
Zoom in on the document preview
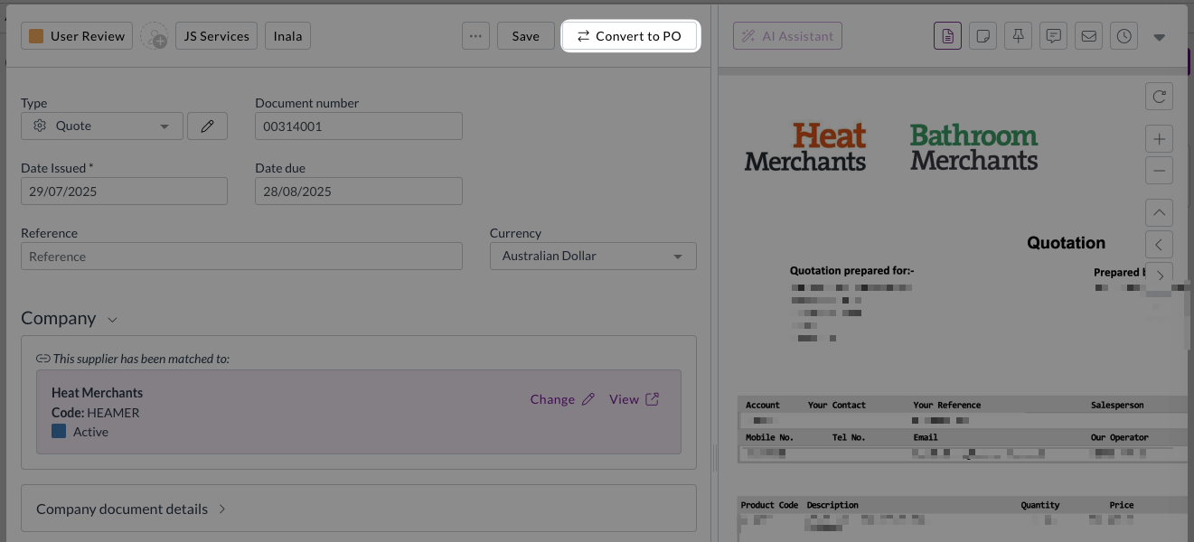click(1159, 139)
